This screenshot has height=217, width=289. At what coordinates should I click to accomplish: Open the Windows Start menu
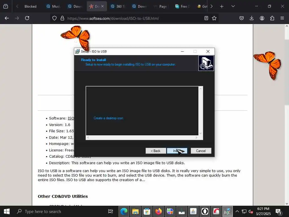click(7, 211)
